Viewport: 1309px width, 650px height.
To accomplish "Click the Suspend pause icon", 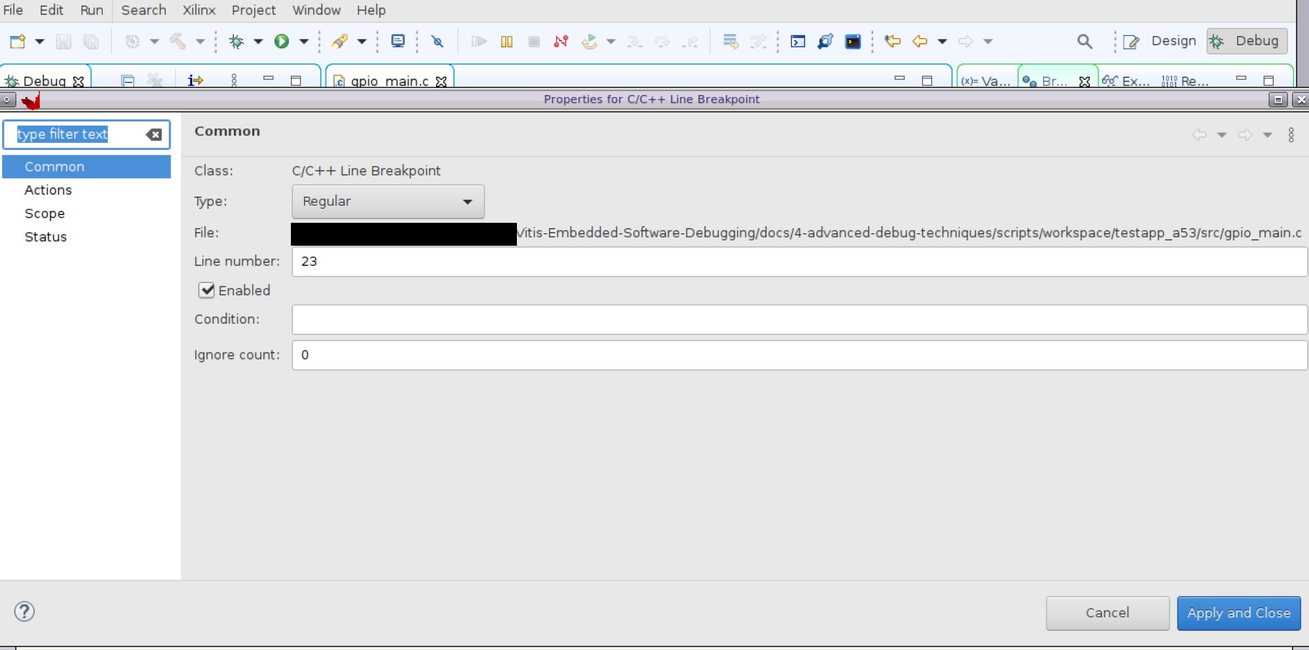I will click(506, 41).
